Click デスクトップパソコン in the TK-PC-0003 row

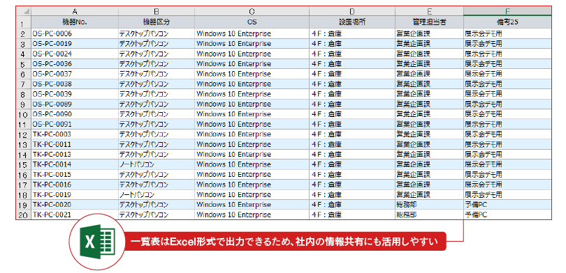click(x=144, y=134)
